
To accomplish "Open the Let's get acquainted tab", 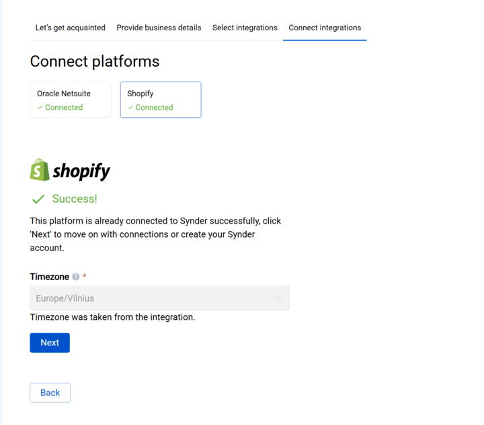I will point(70,28).
